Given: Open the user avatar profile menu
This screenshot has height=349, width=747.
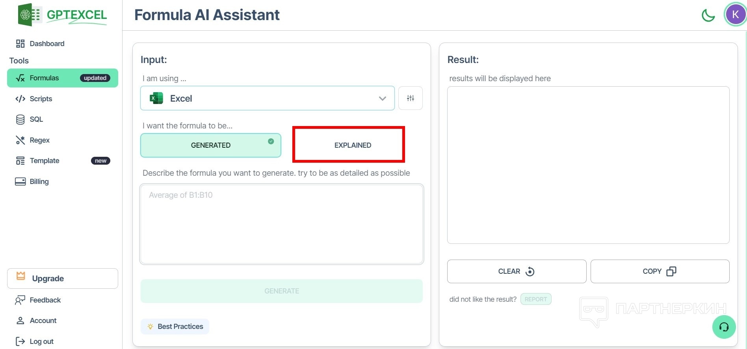Looking at the screenshot, I should point(735,15).
